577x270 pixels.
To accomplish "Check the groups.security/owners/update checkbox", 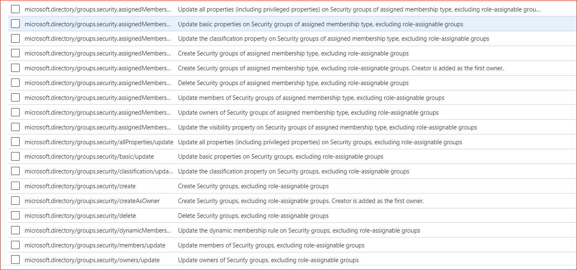I will tap(15, 260).
